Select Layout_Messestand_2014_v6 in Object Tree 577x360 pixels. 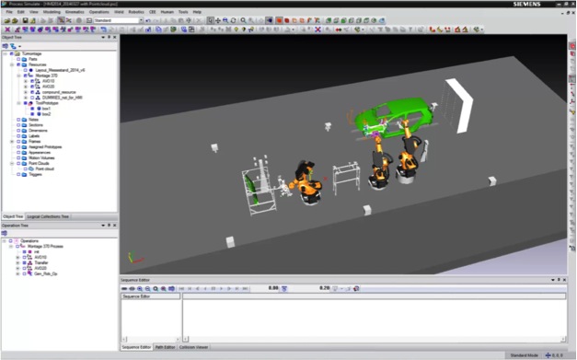tap(60, 70)
